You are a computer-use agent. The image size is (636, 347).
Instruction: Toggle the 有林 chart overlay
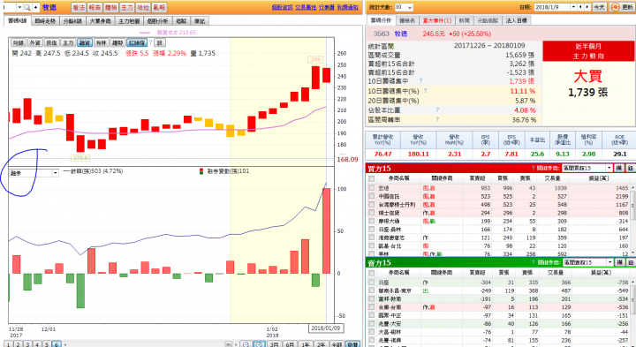101,42
